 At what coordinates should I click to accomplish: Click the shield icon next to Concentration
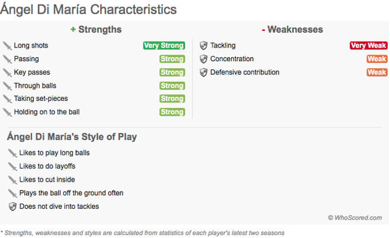coord(203,59)
